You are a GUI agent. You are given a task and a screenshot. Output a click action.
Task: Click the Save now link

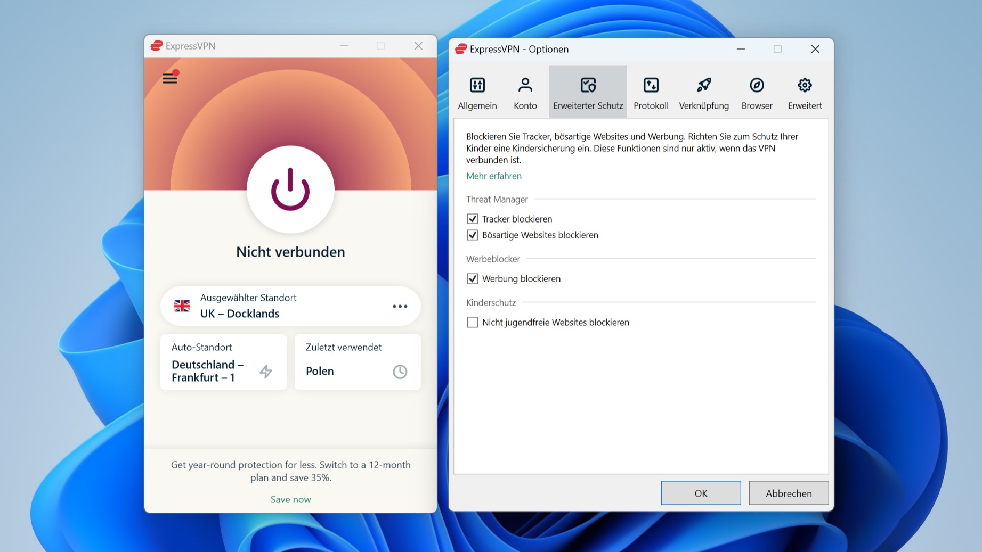click(290, 499)
